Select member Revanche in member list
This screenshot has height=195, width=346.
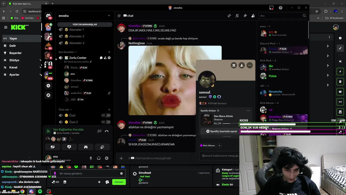coord(284,93)
